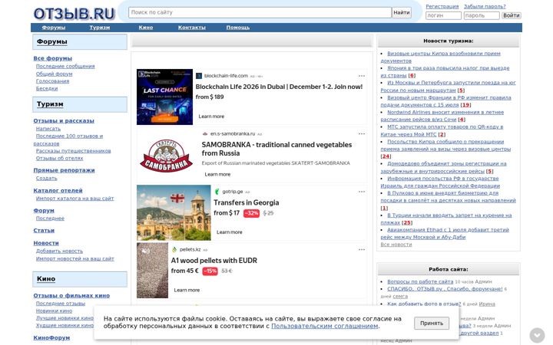553x345 pixels.
Task: Click Создать under Прямые репортажи
Action: (x=47, y=178)
